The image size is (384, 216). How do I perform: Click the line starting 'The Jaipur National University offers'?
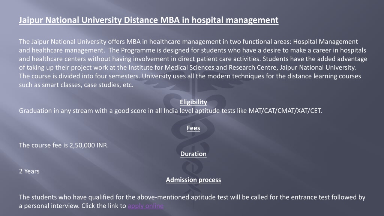point(188,42)
